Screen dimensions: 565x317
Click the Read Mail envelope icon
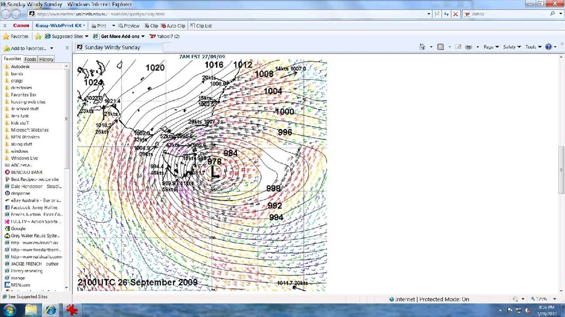pos(458,47)
